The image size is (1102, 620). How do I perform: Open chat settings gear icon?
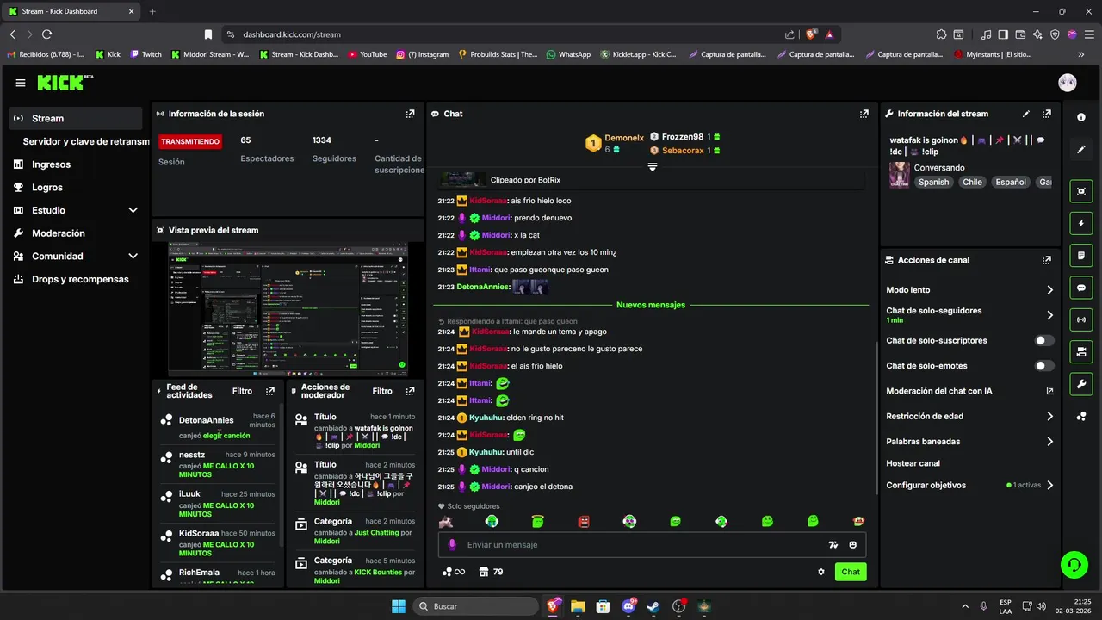pos(821,572)
